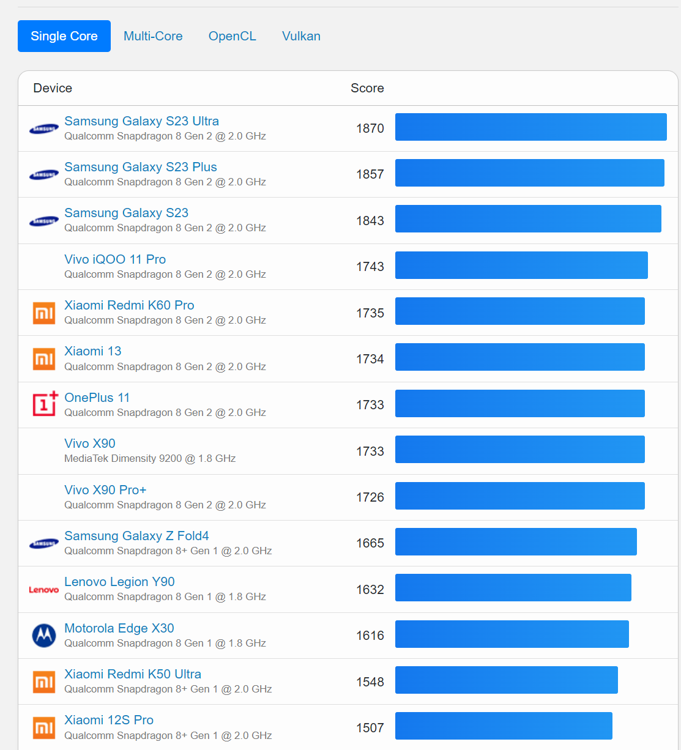This screenshot has height=750, width=681.
Task: Click Samsung logo beside Galaxy Z Fold4
Action: tap(44, 543)
